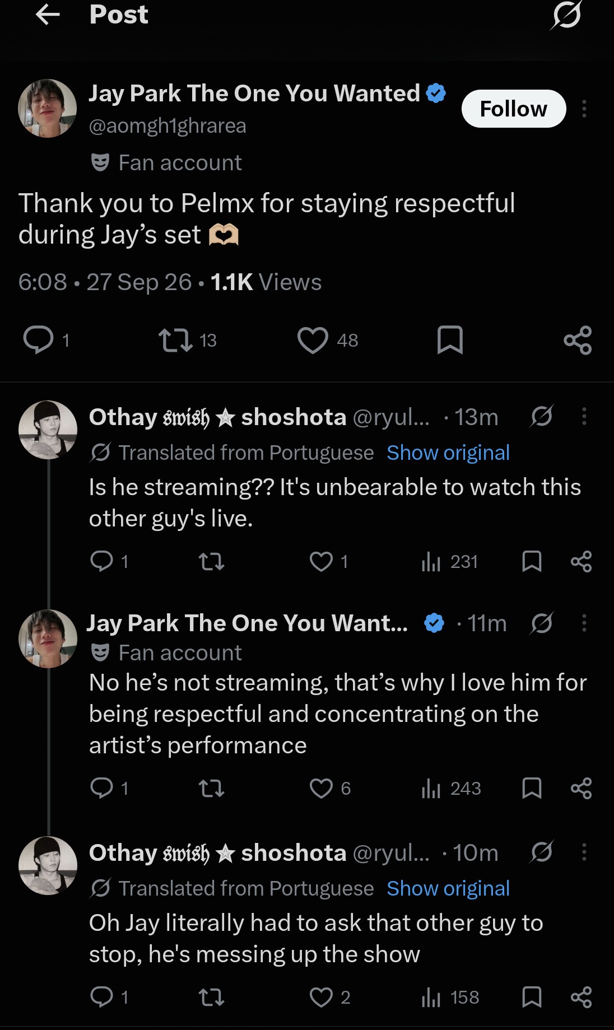This screenshot has height=1030, width=614.
Task: View analytics showing 231 views
Action: point(449,561)
